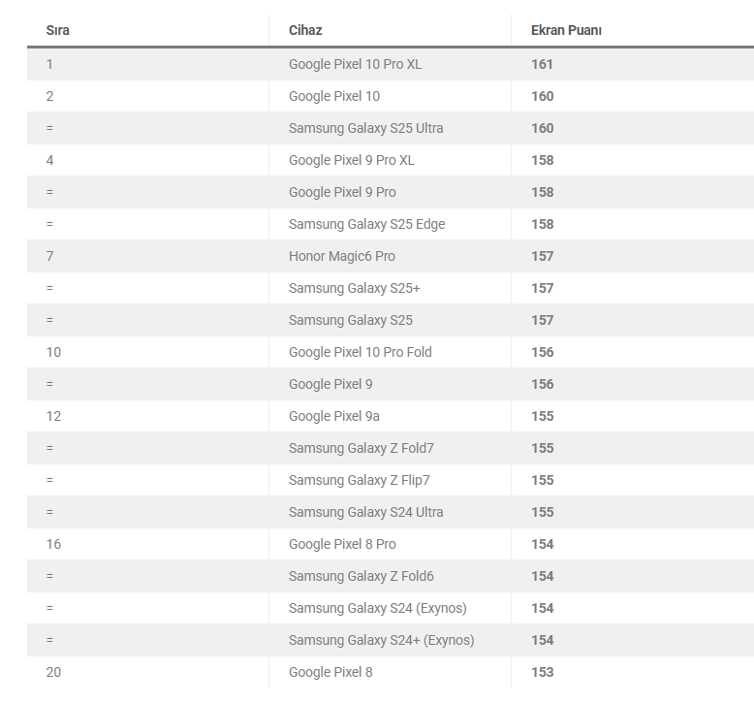
Task: Select the Honor Magic6 Pro entry
Action: pos(341,256)
